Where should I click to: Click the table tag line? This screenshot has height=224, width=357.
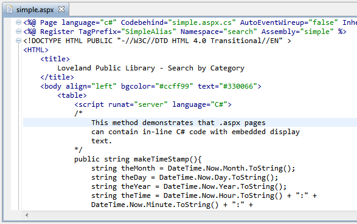72,95
